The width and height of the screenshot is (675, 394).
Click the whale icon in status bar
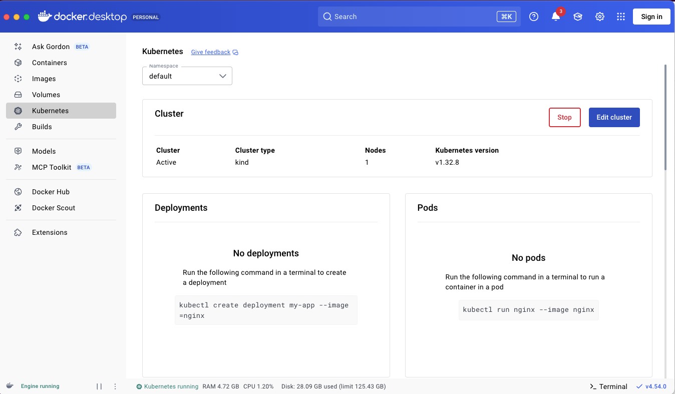click(x=10, y=386)
